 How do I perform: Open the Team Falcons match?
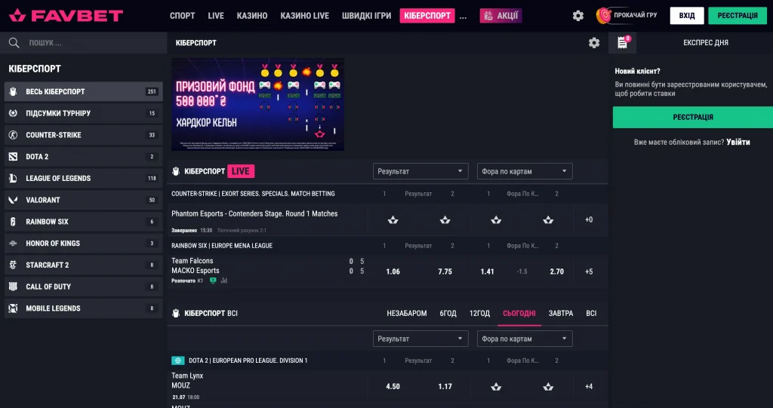pos(196,265)
